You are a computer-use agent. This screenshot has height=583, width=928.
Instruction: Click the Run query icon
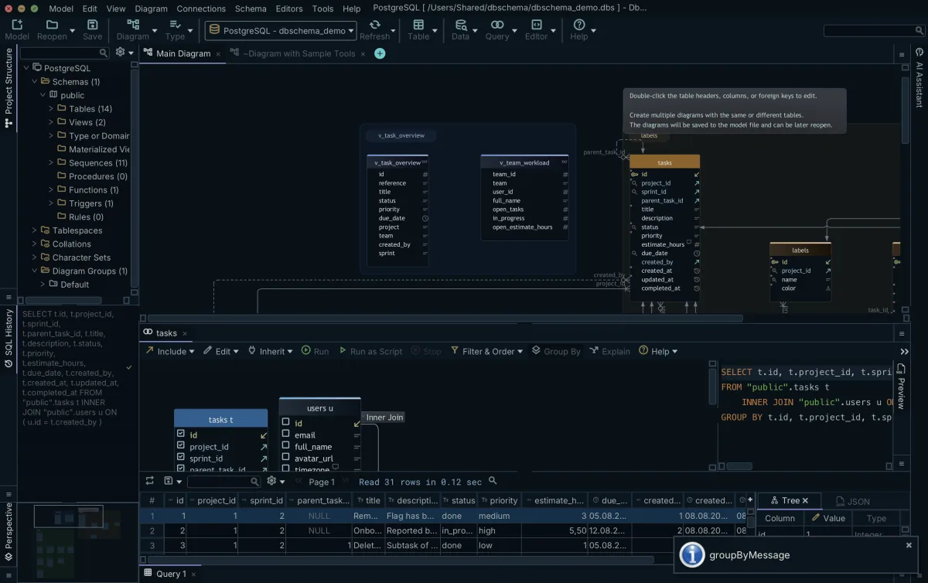click(x=306, y=350)
